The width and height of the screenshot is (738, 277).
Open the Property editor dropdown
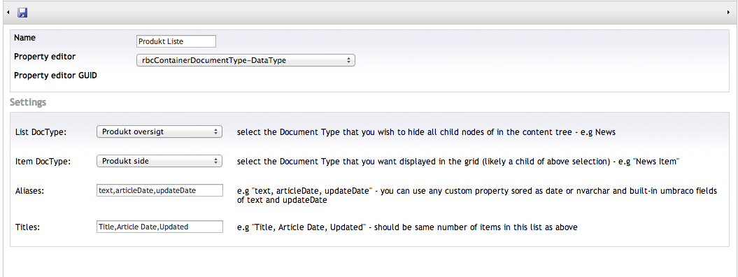246,60
